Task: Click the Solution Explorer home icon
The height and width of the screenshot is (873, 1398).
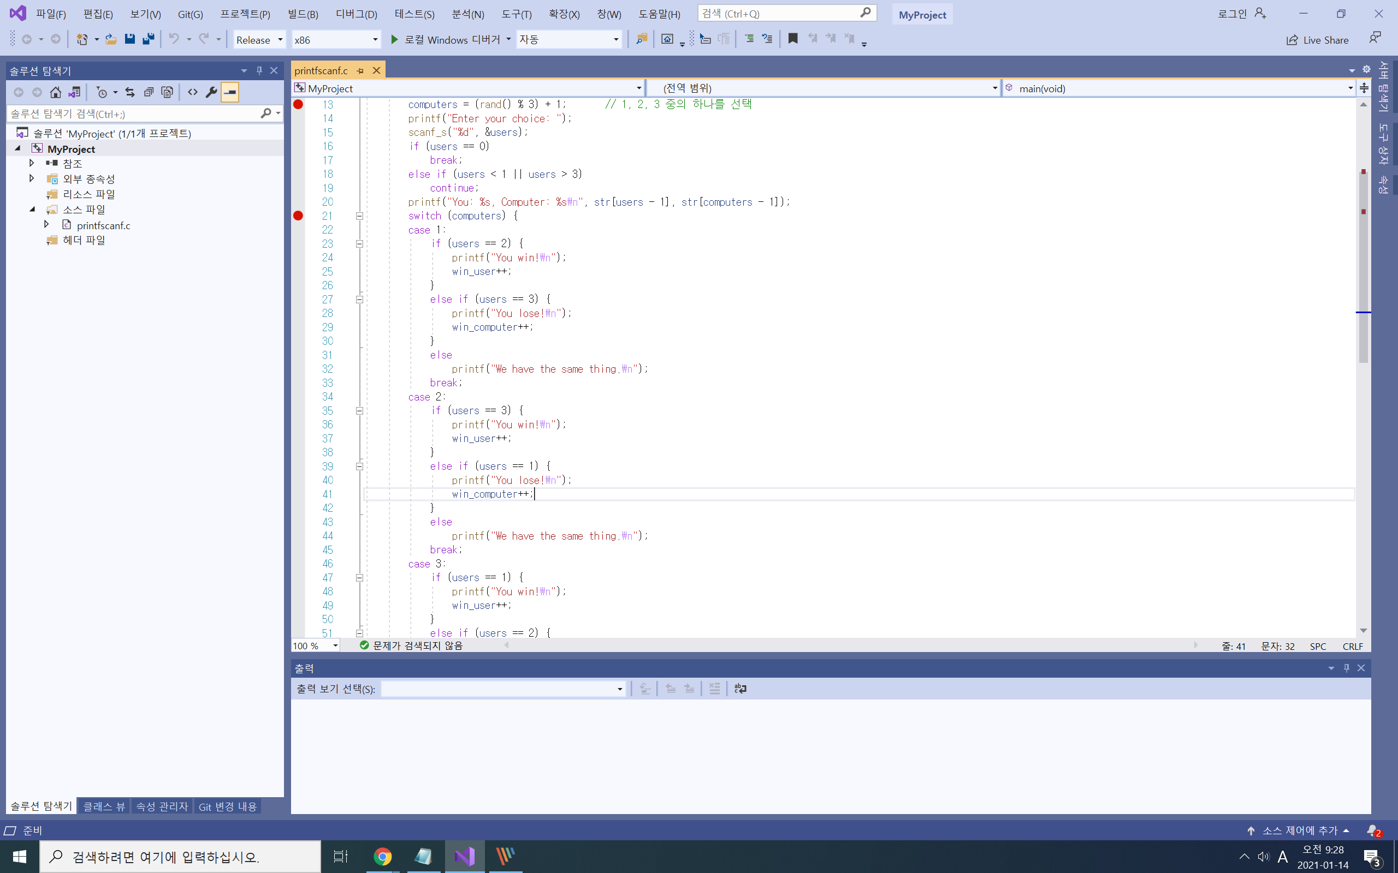Action: tap(56, 92)
